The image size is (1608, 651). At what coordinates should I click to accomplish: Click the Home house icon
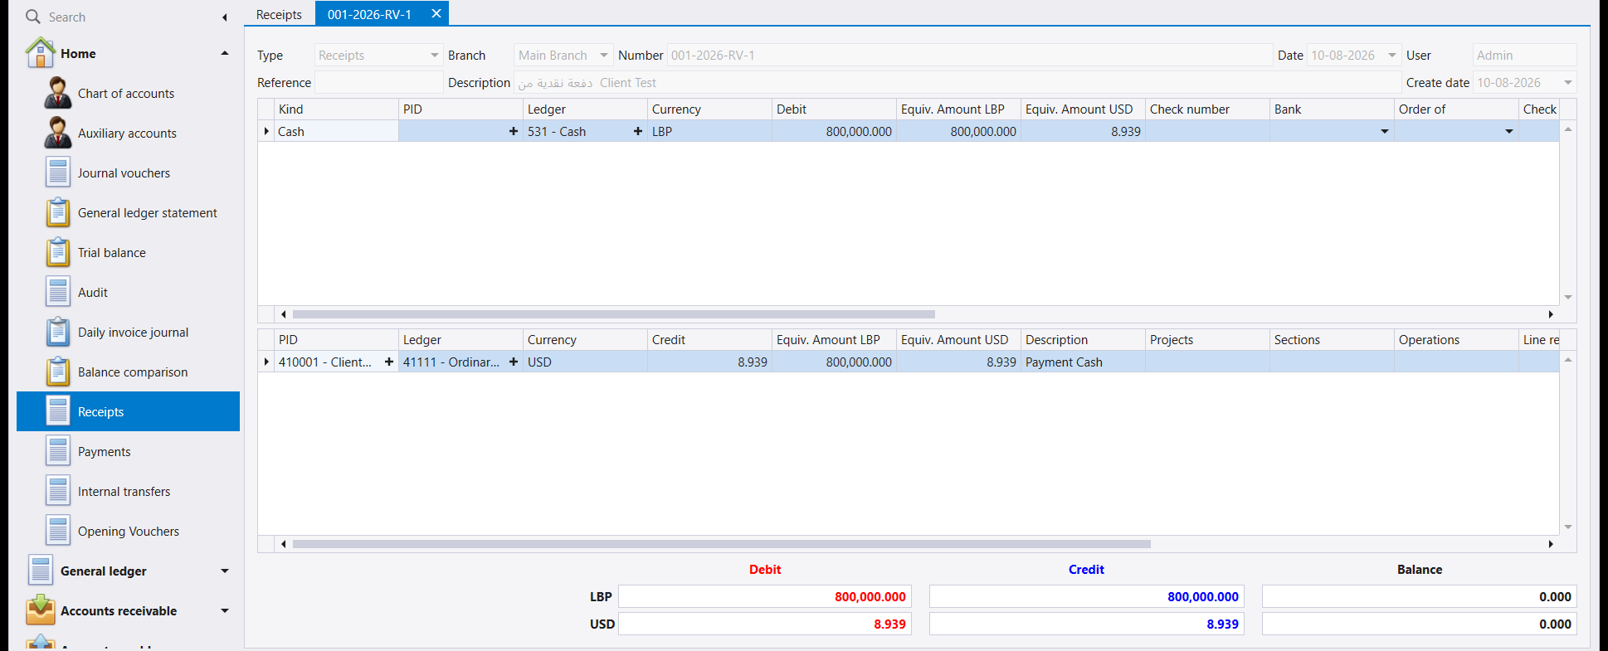[40, 53]
